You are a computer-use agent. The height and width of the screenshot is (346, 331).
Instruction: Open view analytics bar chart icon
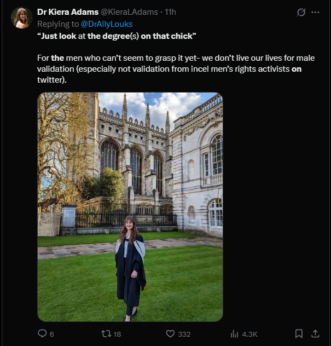tap(234, 333)
